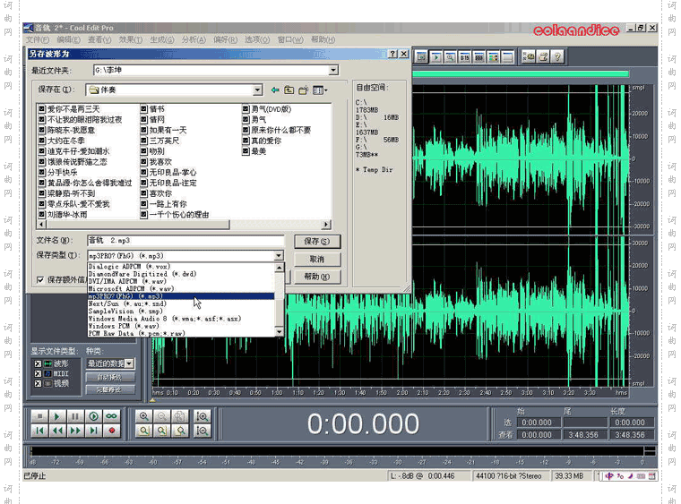This screenshot has width=681, height=504.
Task: Click the 保存(S) save button
Action: point(317,241)
